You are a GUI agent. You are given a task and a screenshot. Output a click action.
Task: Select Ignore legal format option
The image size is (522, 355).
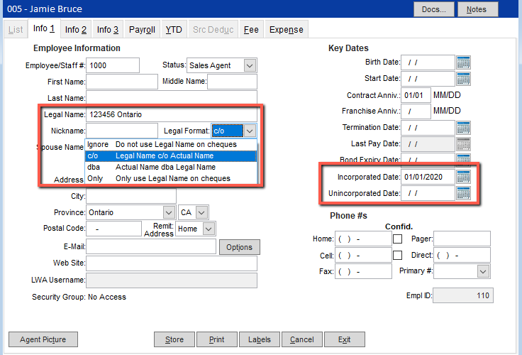[x=171, y=144]
